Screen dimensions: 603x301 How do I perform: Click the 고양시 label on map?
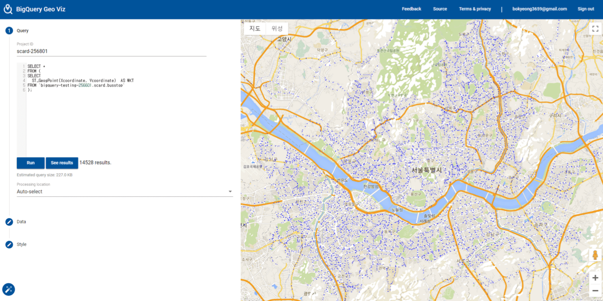click(284, 39)
